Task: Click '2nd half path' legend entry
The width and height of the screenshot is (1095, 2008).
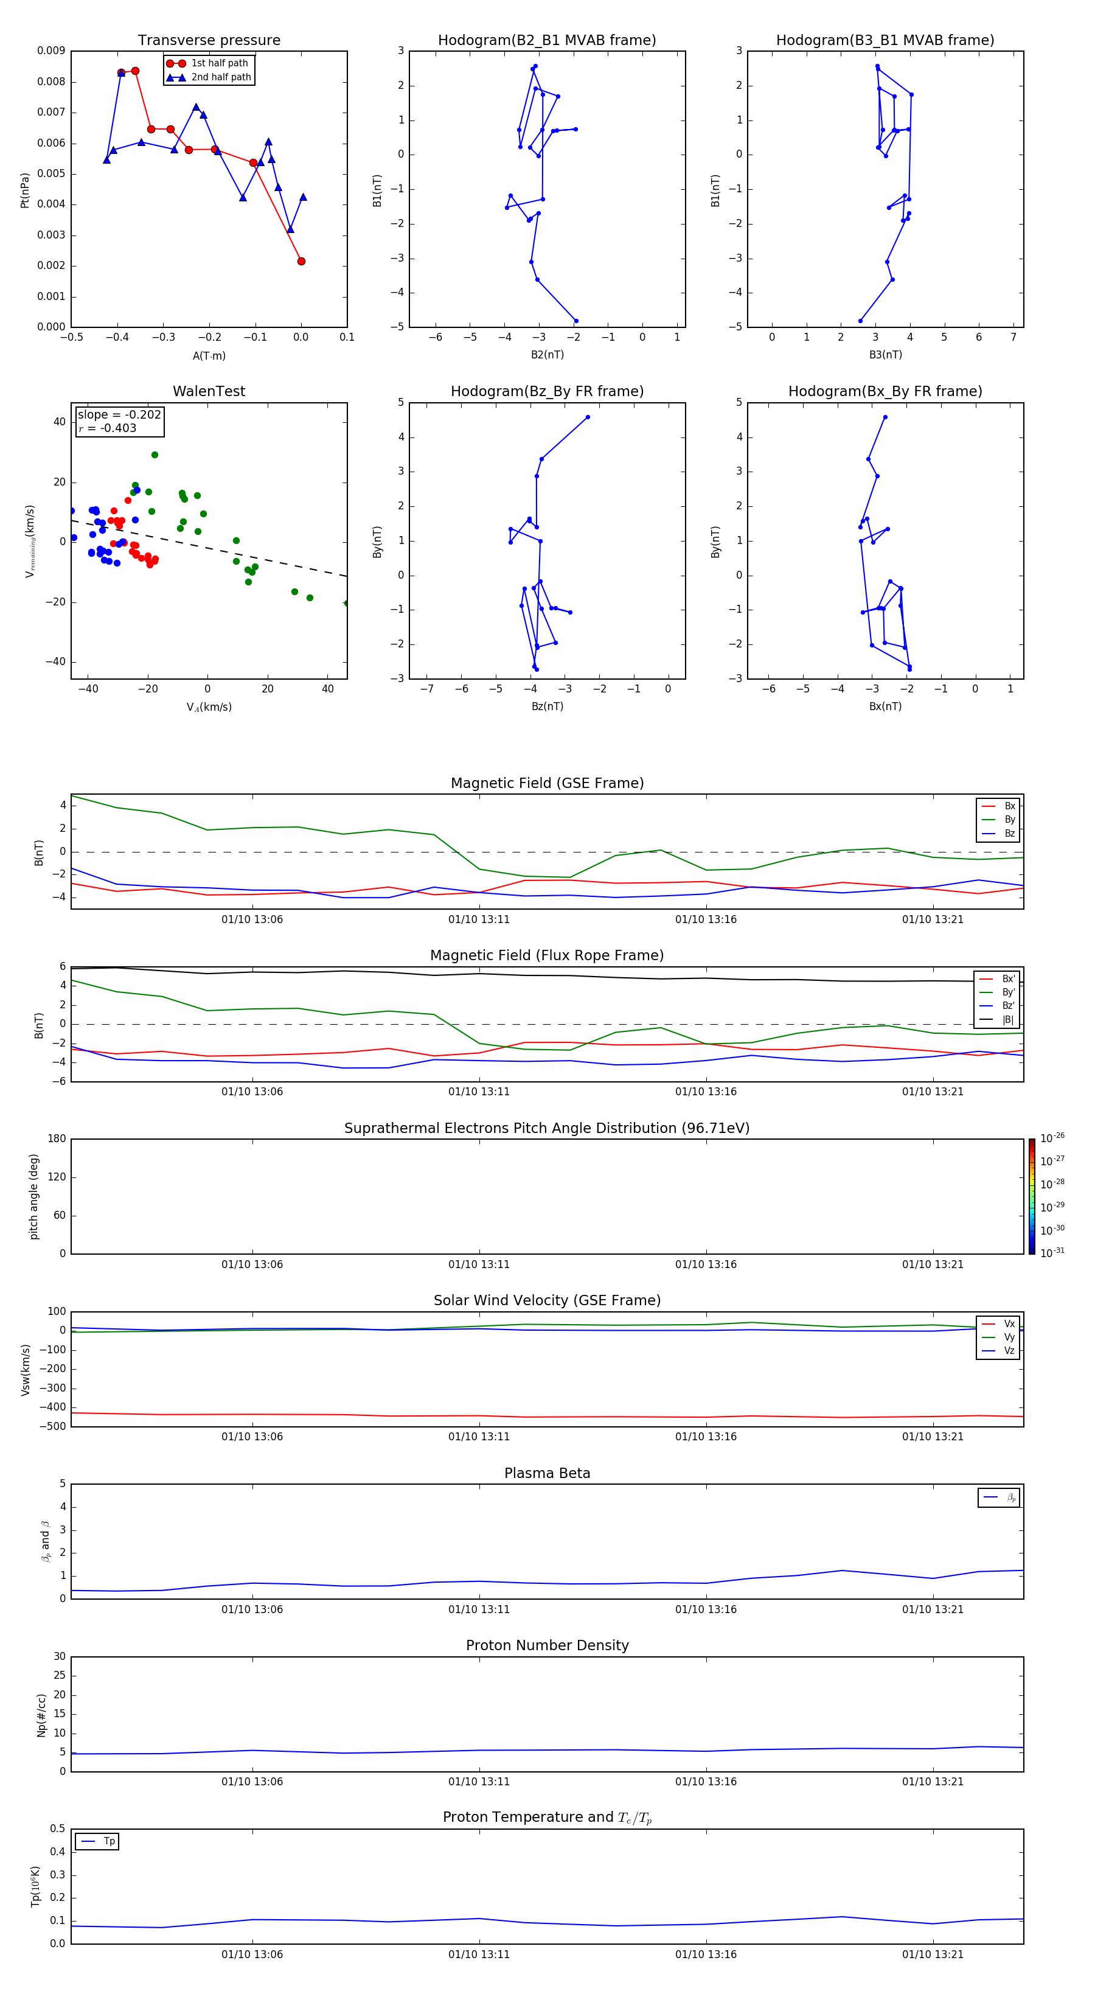Action: [x=209, y=77]
